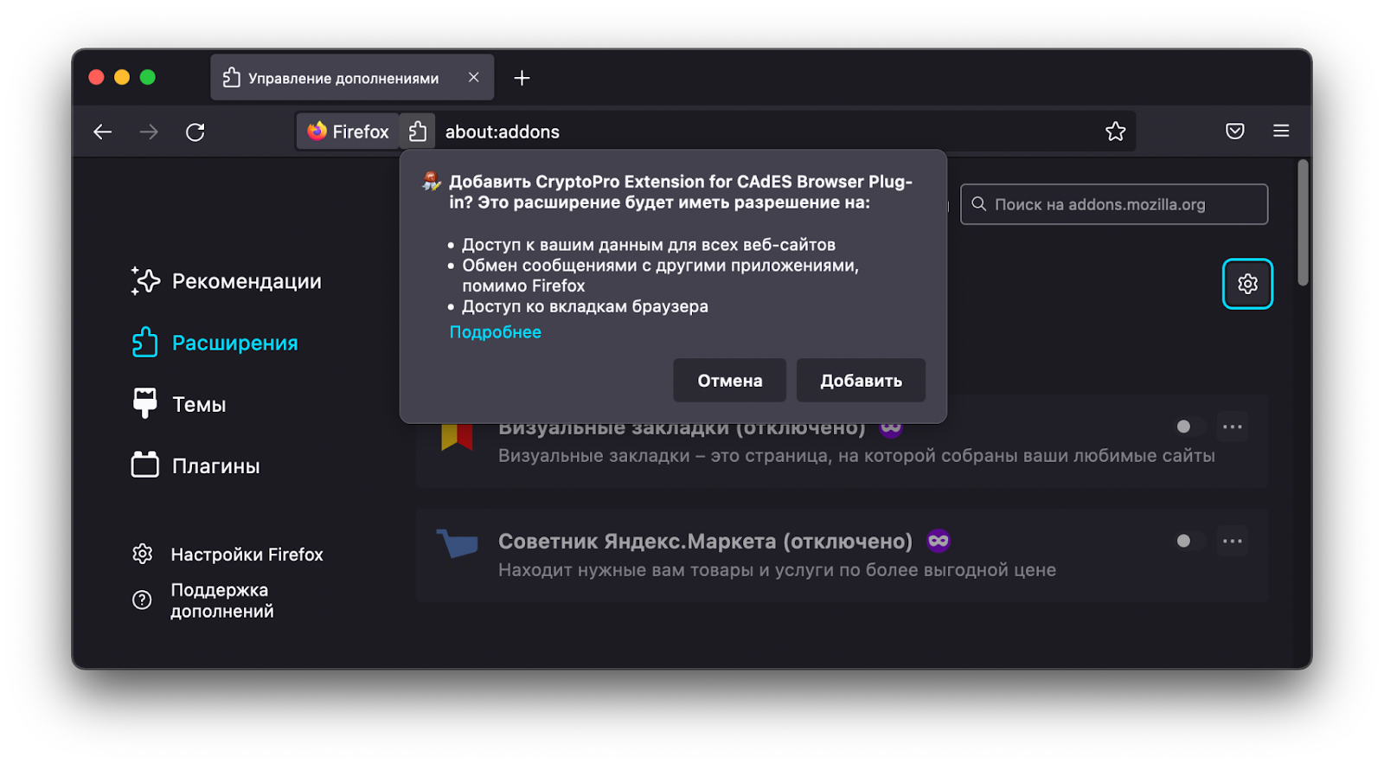Enable the Визуальные закладки extension toggle
Image resolution: width=1384 pixels, height=764 pixels.
coord(1189,427)
